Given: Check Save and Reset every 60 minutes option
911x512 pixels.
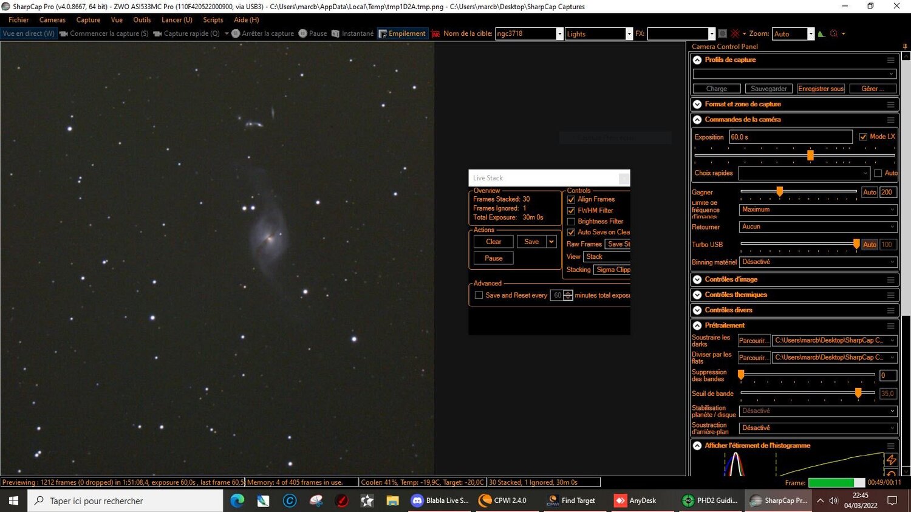Looking at the screenshot, I should click(x=479, y=295).
